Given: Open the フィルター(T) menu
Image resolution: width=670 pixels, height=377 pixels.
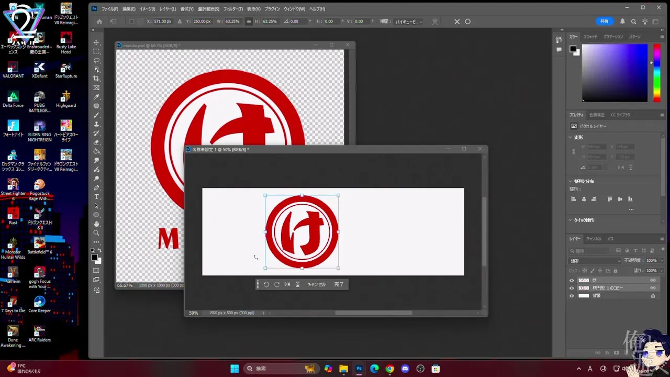Looking at the screenshot, I should coord(233,9).
